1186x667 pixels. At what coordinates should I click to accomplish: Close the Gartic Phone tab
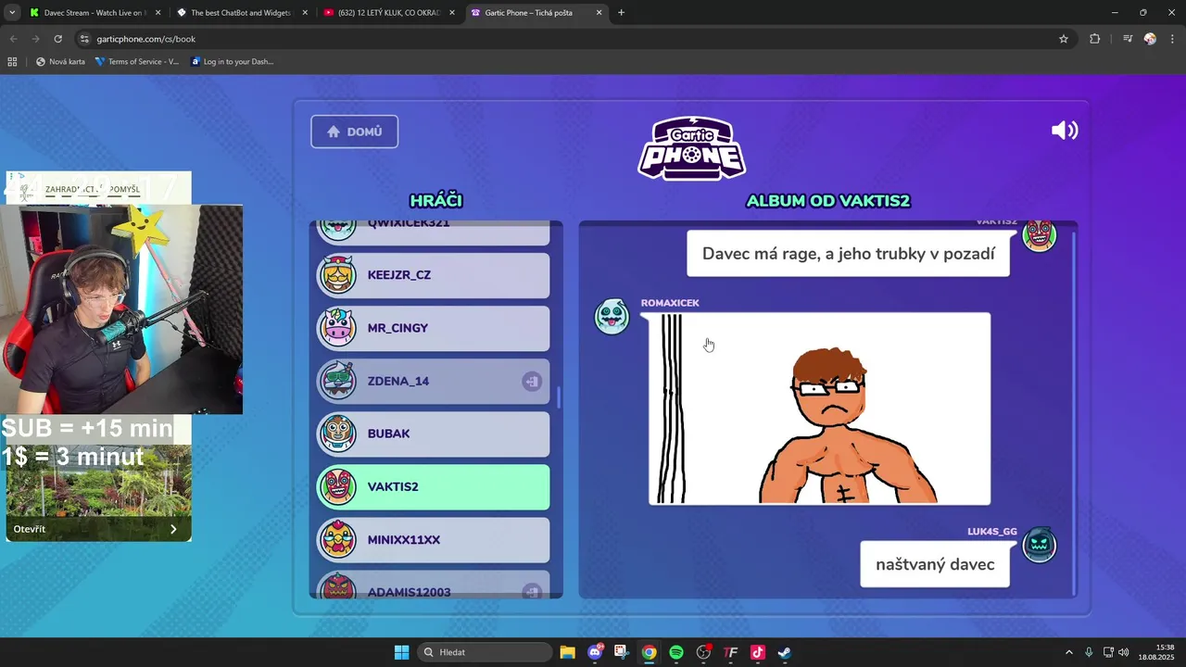click(599, 13)
